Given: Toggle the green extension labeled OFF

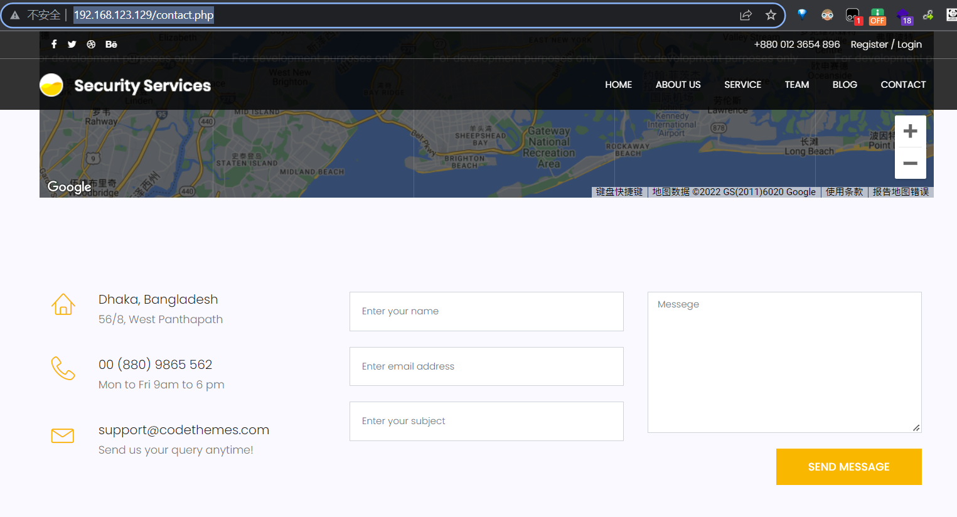Looking at the screenshot, I should coord(877,16).
